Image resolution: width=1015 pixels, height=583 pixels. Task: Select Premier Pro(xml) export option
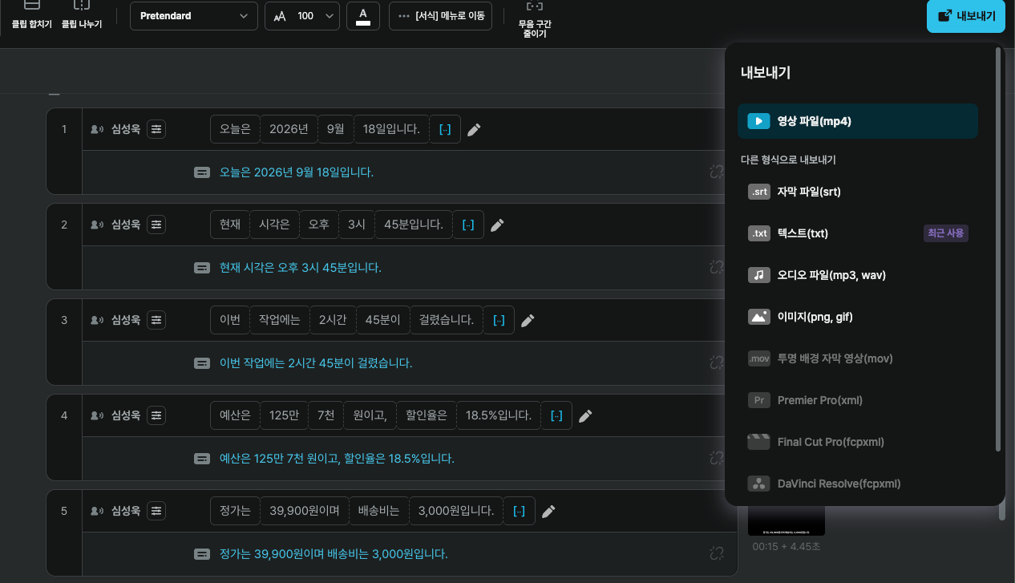point(858,400)
